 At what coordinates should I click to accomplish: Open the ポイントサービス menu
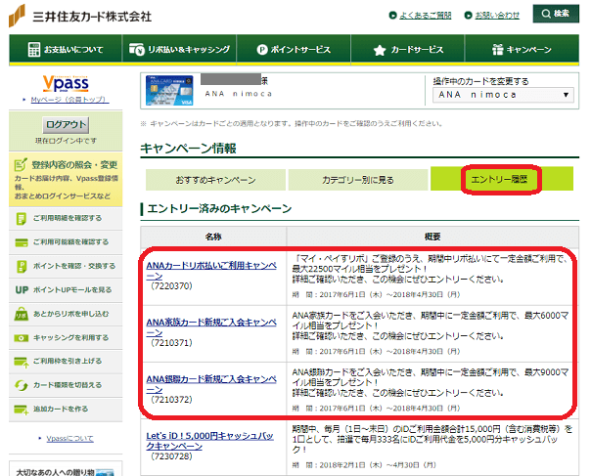tap(294, 49)
